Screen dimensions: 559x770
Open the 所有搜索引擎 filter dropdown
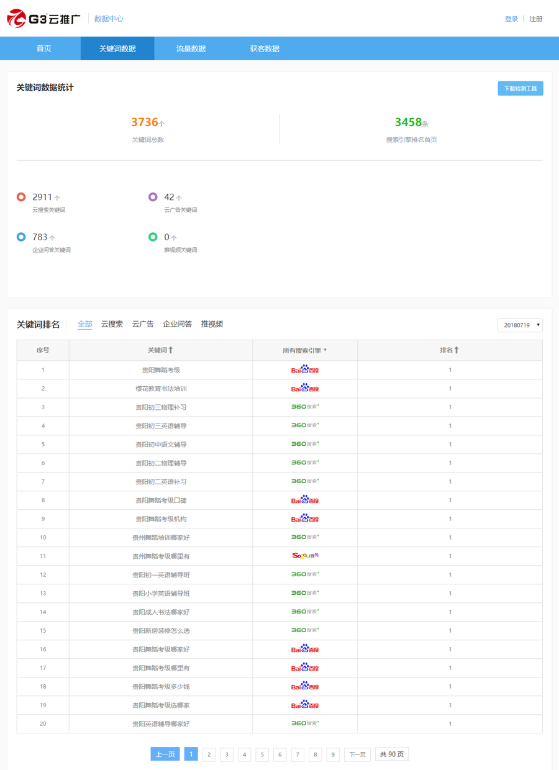tap(305, 350)
